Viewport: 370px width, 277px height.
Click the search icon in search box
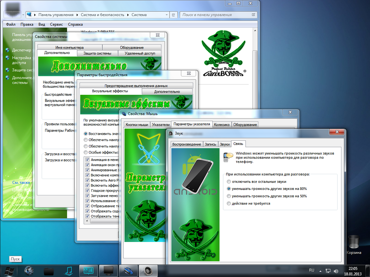coord(253,15)
